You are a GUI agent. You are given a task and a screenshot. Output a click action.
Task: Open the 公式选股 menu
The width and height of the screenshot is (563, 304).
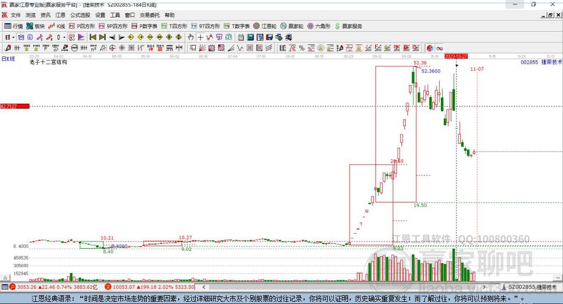pyautogui.click(x=80, y=15)
